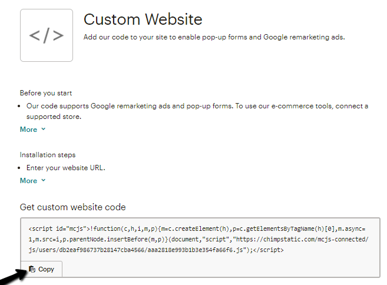387x285 pixels.
Task: Click the Get custom website code heading
Action: [73, 207]
